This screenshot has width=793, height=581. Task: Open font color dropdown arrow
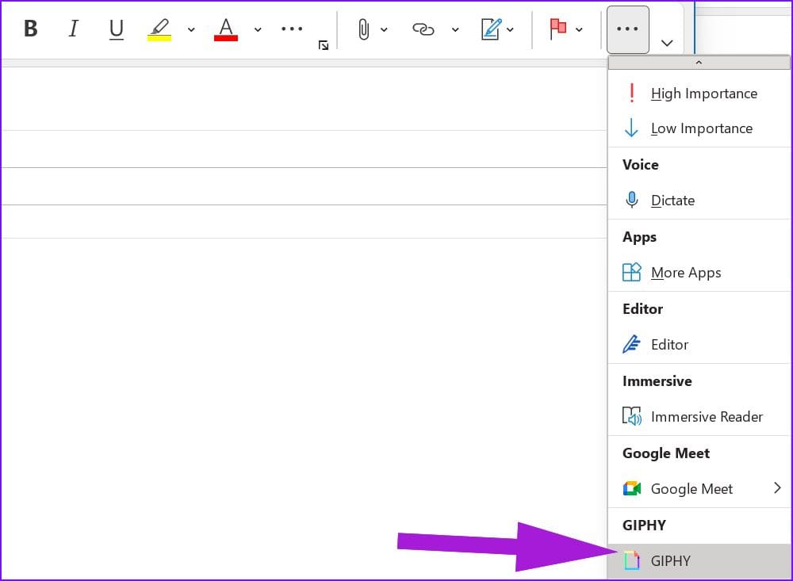pyautogui.click(x=258, y=30)
